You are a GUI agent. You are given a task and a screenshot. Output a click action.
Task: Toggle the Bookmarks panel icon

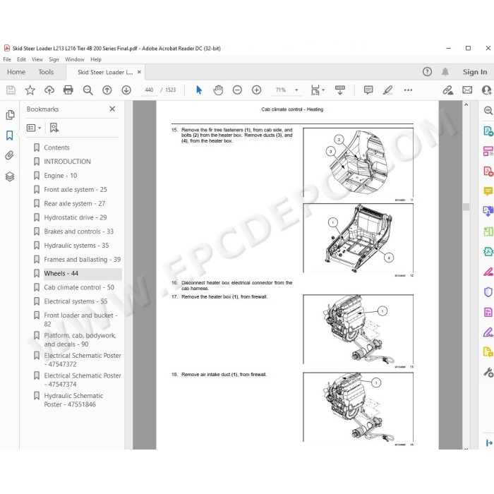click(x=9, y=135)
